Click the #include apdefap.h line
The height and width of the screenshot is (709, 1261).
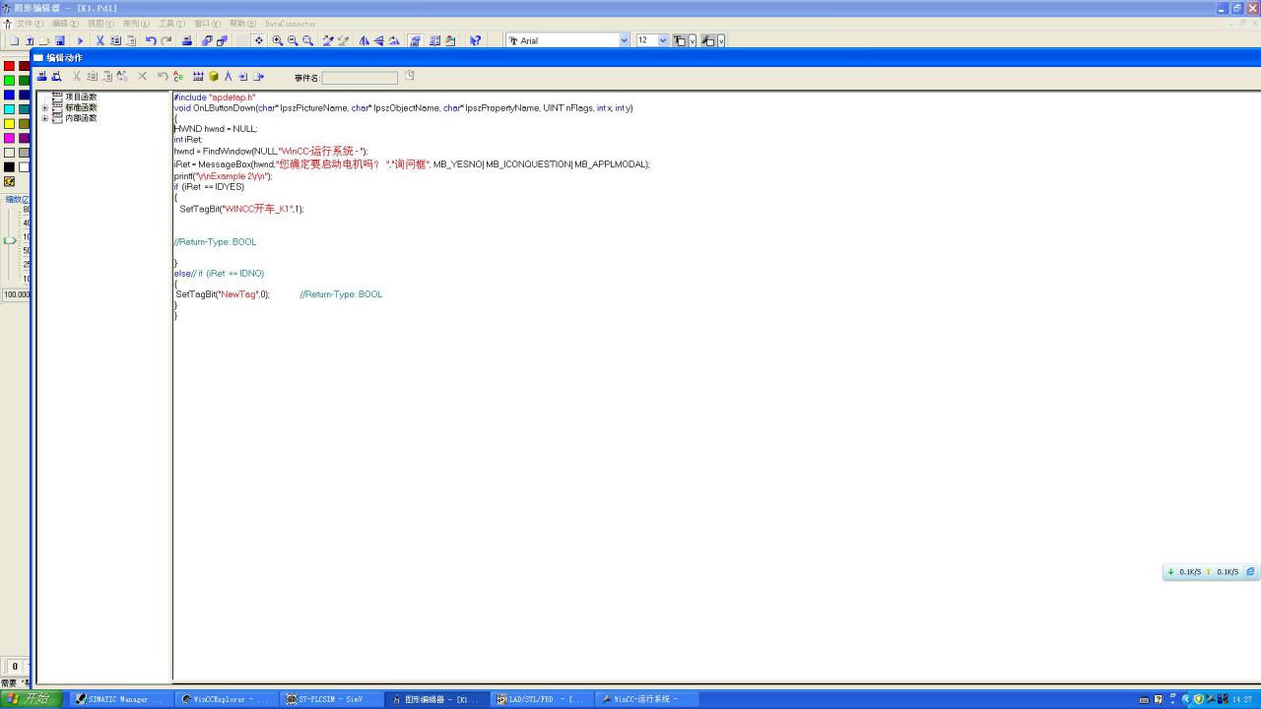215,97
